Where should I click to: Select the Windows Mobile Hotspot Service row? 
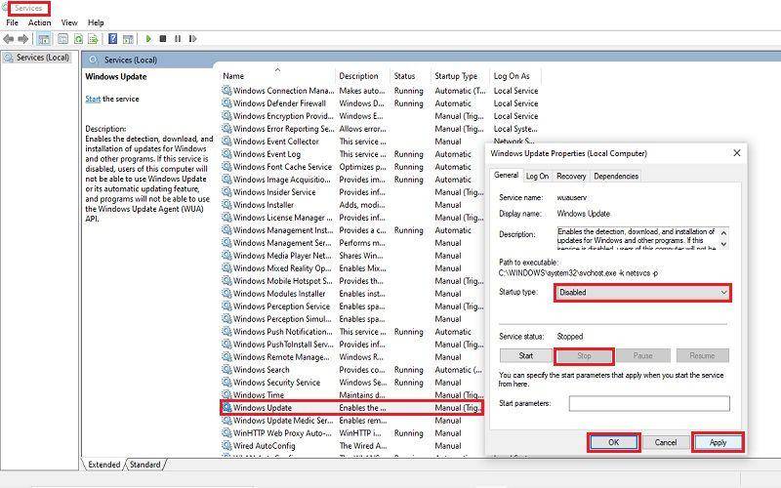pos(351,281)
